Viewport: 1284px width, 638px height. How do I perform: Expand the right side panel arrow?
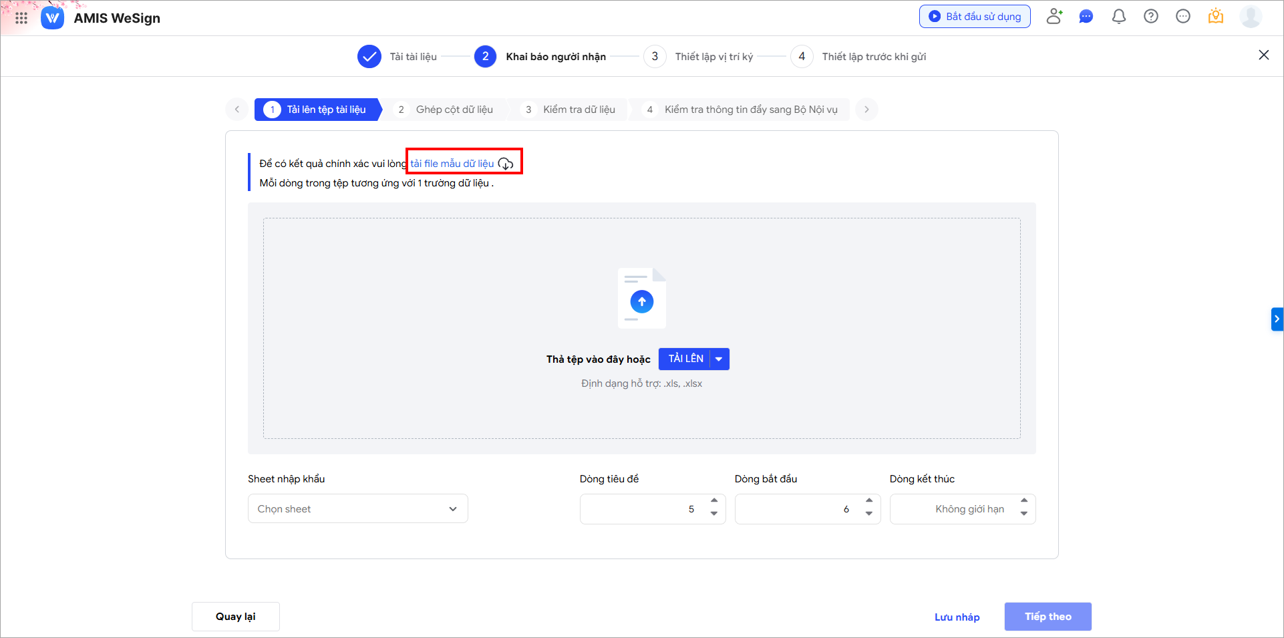1277,319
